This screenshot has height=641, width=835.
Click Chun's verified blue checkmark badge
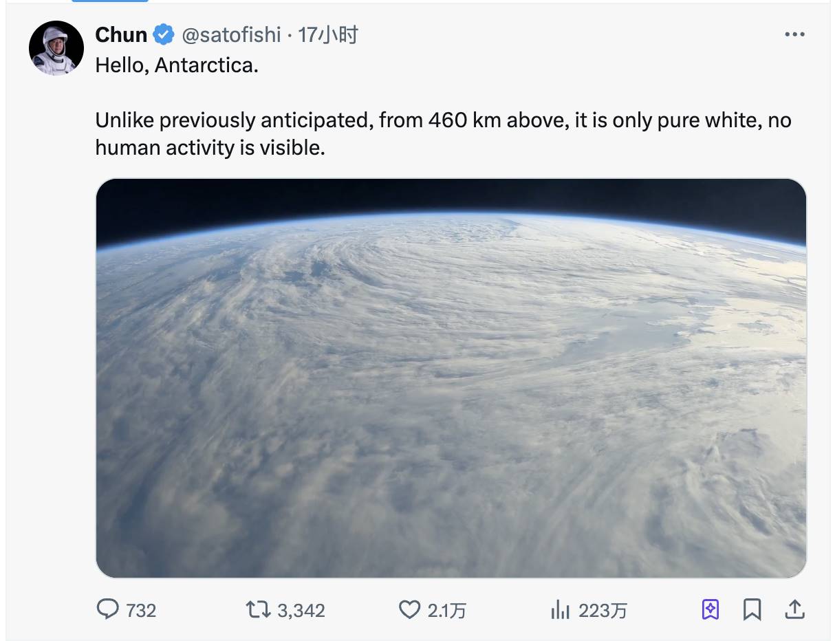coord(162,34)
